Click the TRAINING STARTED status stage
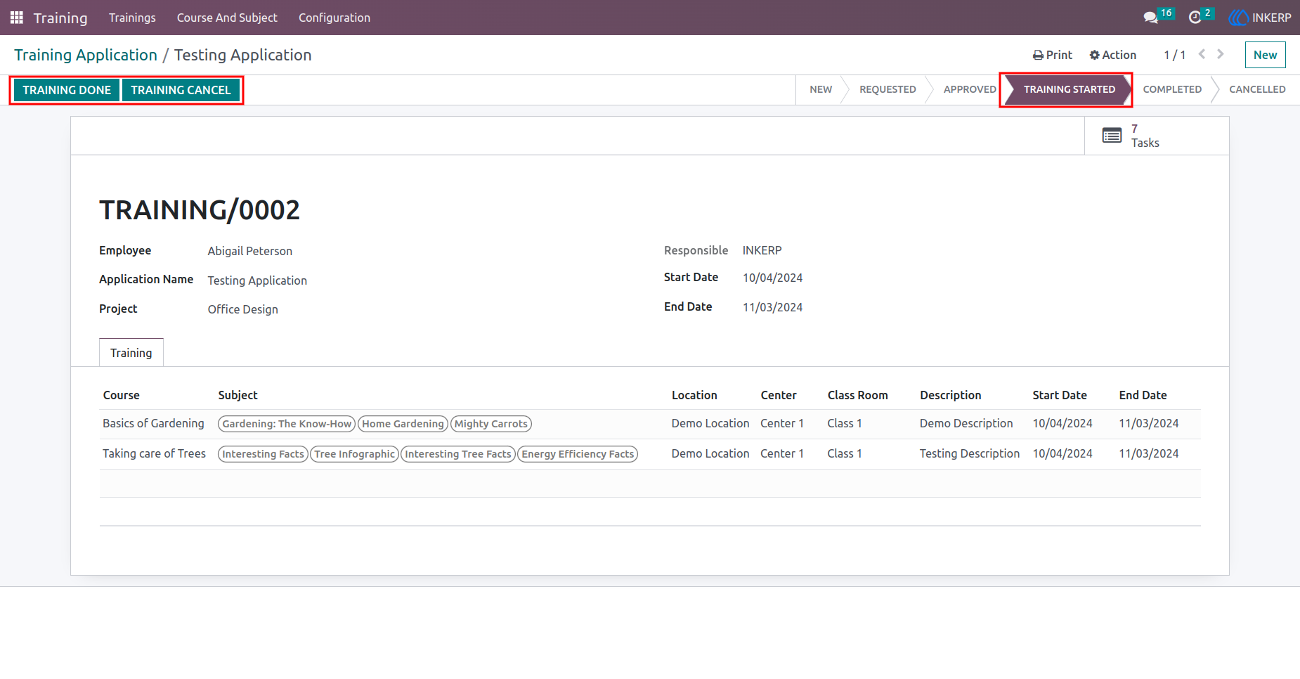Viewport: 1300px width, 679px height. click(1069, 89)
